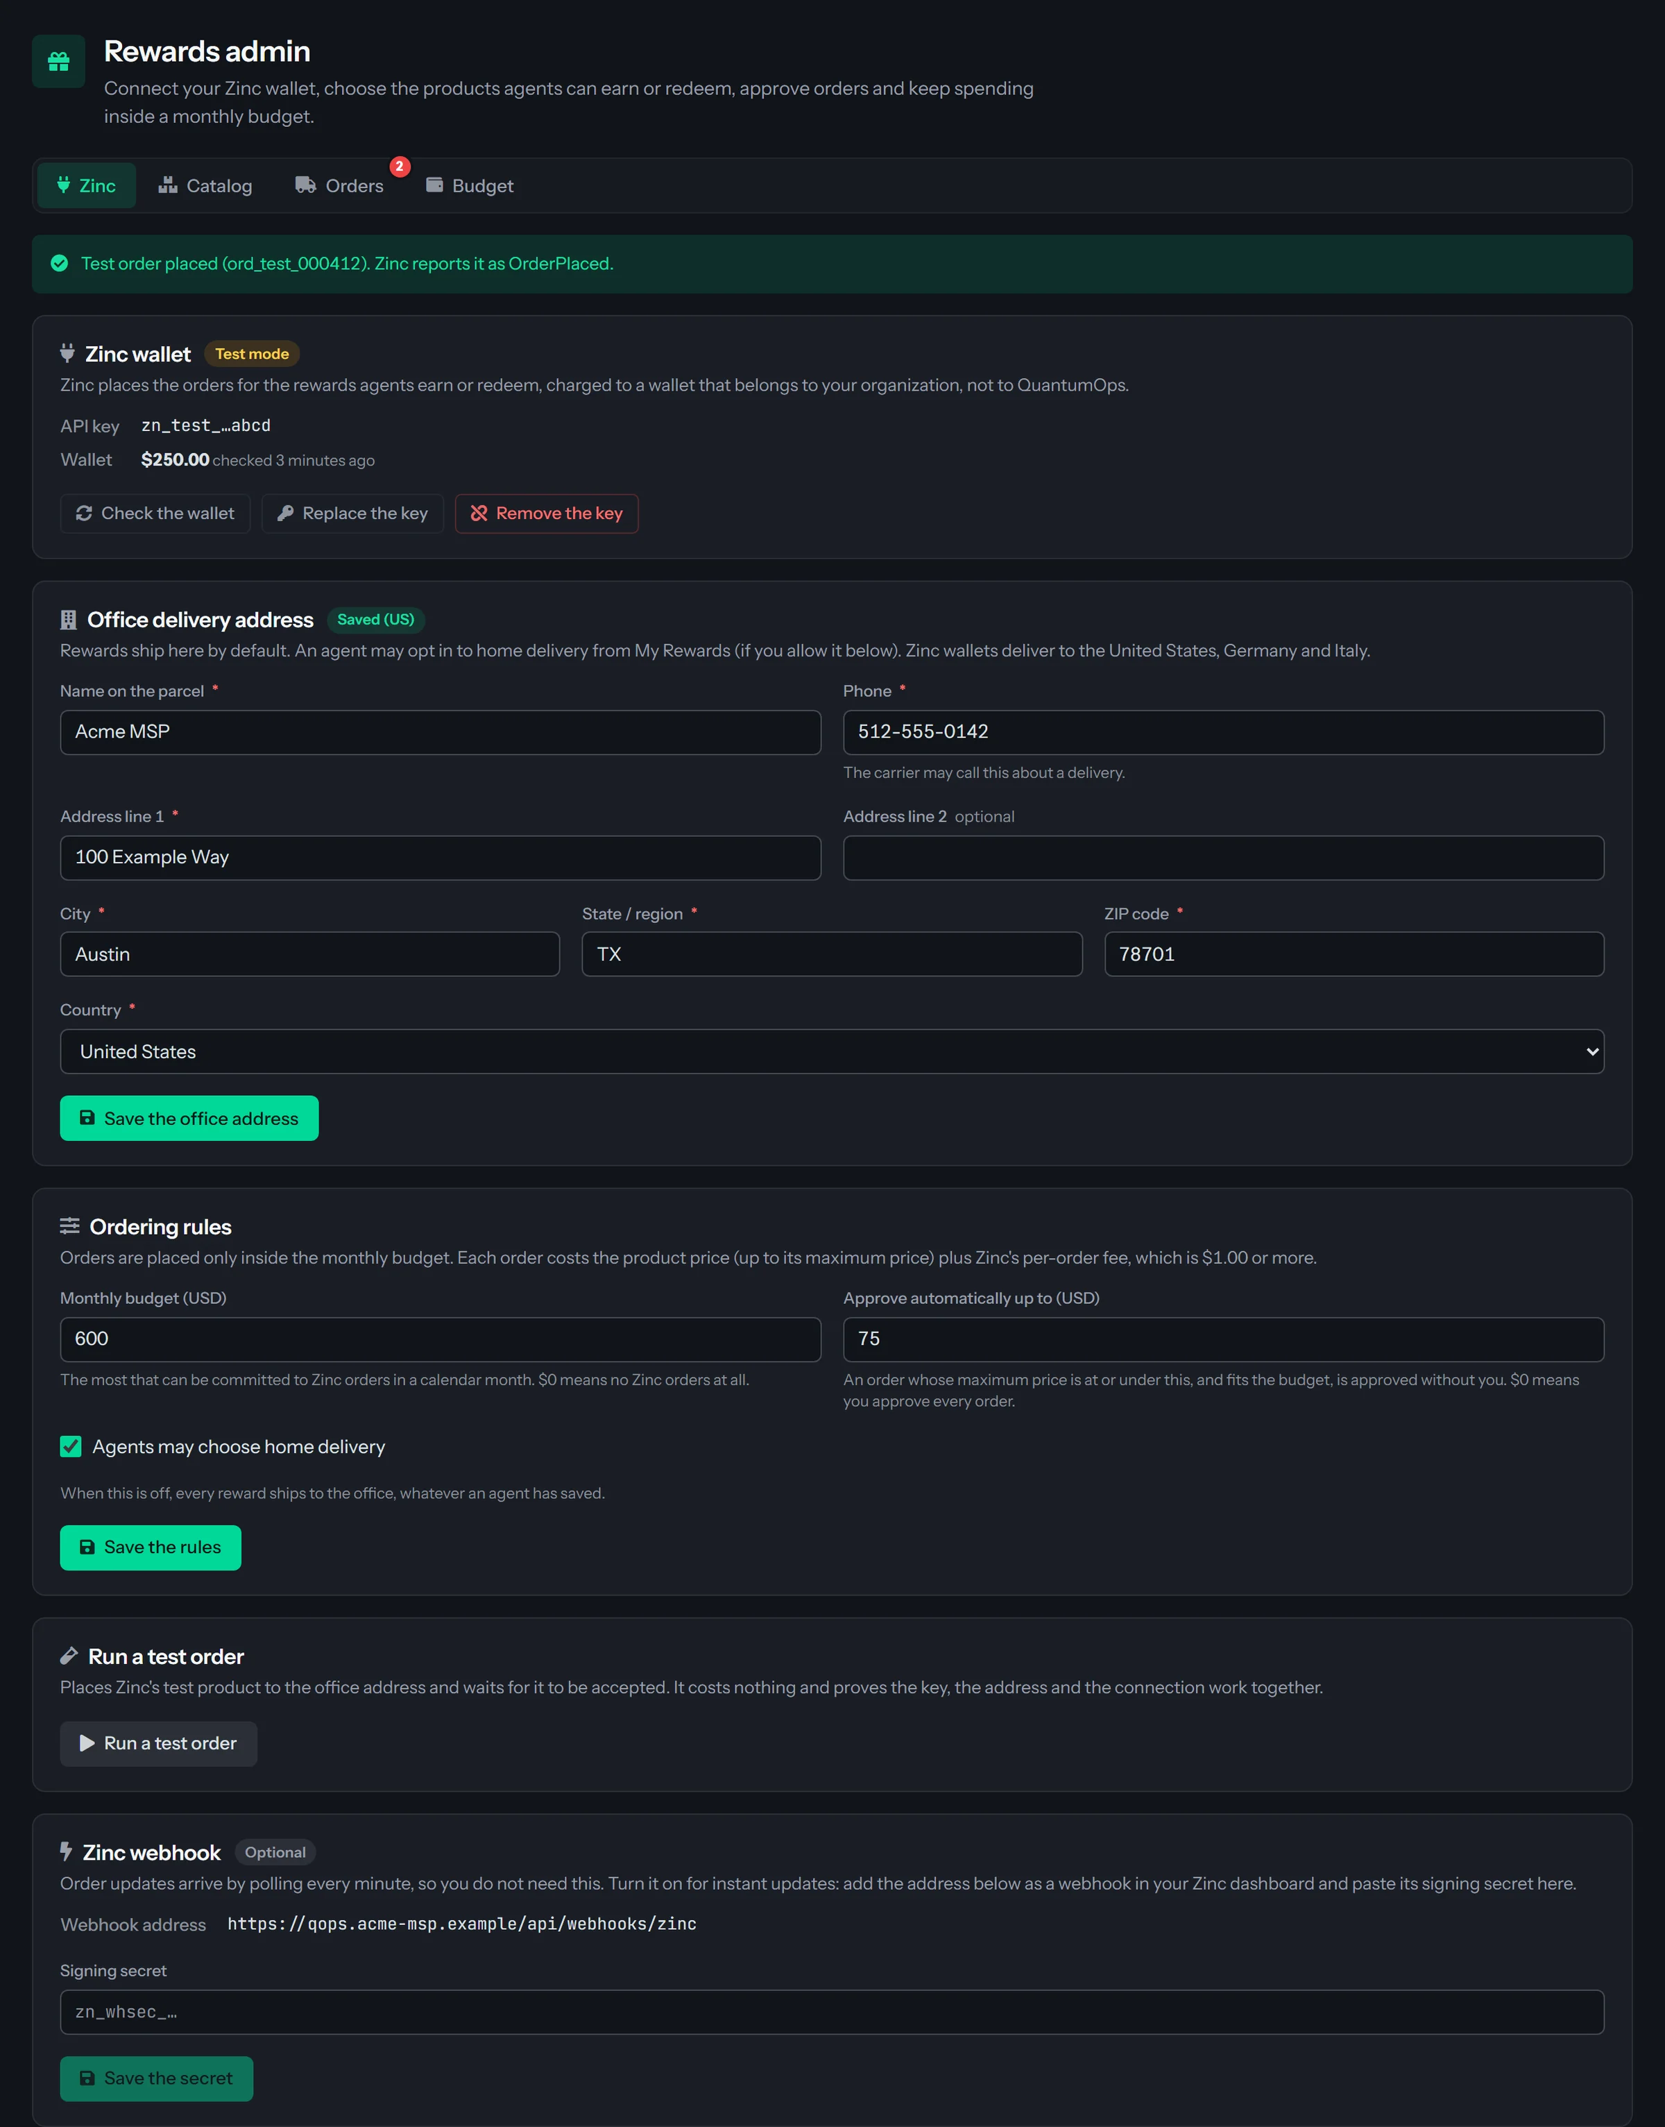Open the Catalog tab
The height and width of the screenshot is (2127, 1665).
205,185
